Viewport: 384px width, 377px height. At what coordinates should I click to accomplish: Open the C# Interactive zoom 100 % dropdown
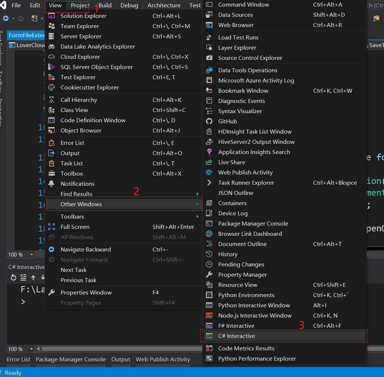tap(32, 349)
